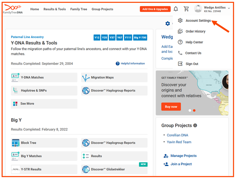Click the Join a Project link
Screen dimensions: 236x179
click(x=181, y=164)
